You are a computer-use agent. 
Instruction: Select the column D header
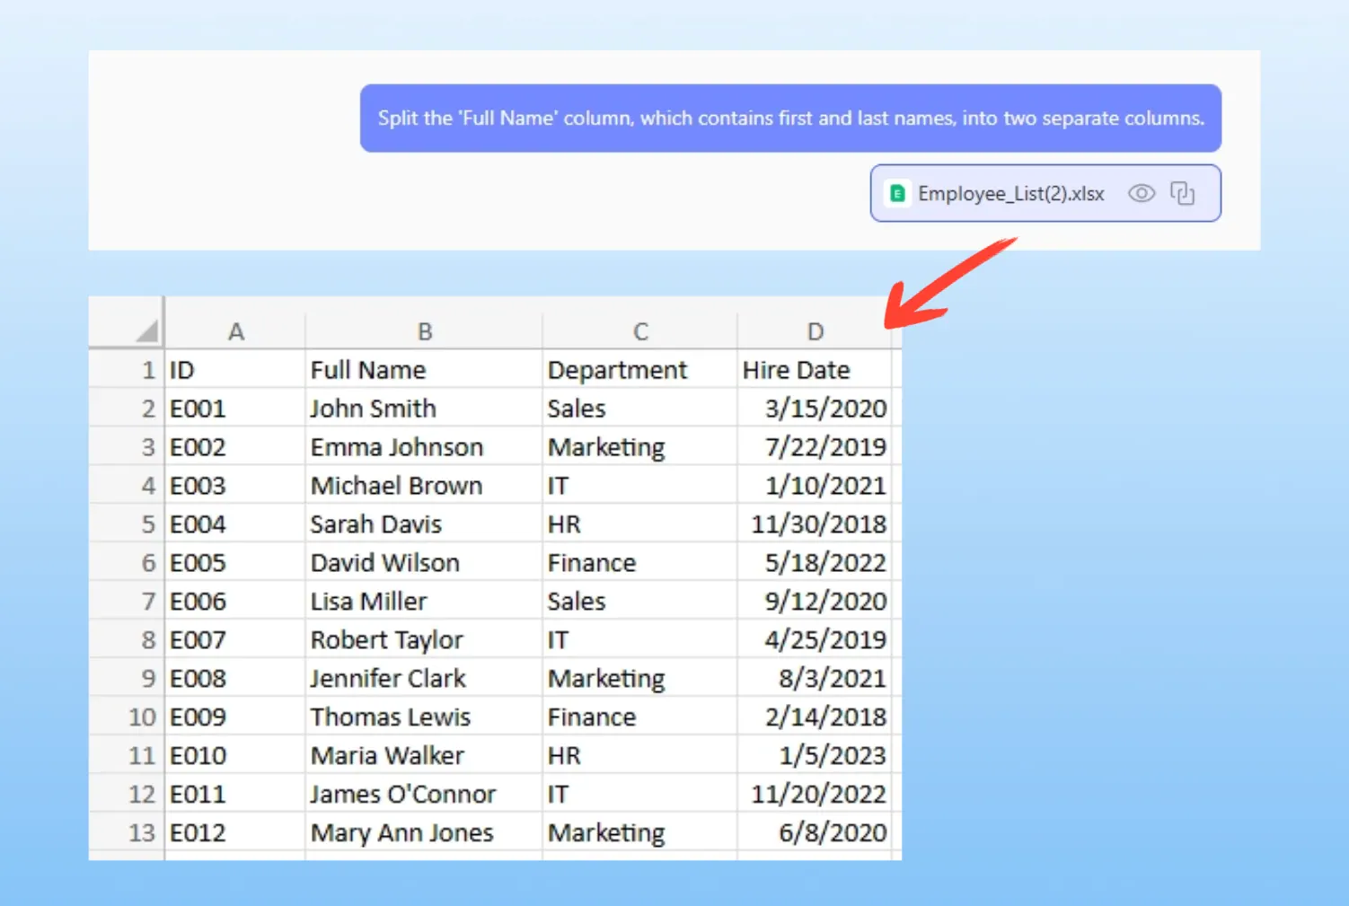pyautogui.click(x=815, y=331)
